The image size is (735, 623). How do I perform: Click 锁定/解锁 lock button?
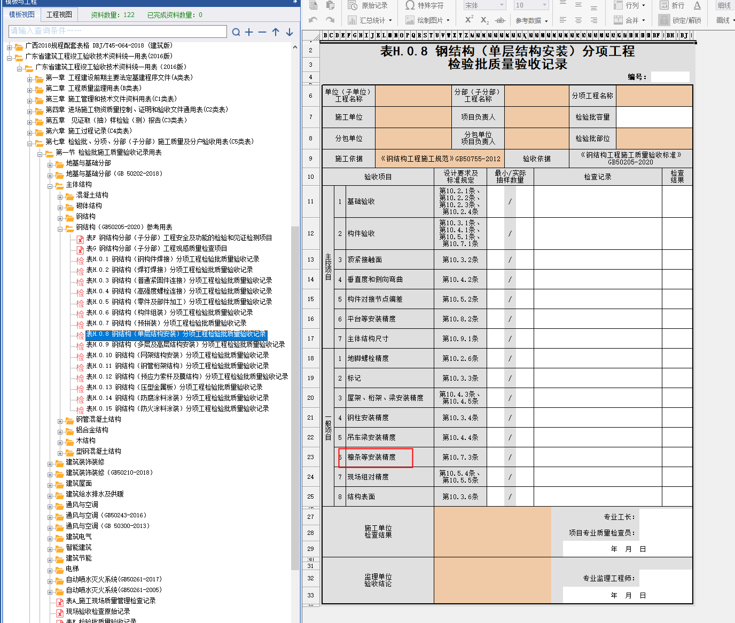pyautogui.click(x=680, y=20)
